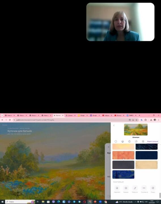The height and width of the screenshot is (204, 161).
Task: Choose the dark gray wallpaper
Action: [x=123, y=165]
